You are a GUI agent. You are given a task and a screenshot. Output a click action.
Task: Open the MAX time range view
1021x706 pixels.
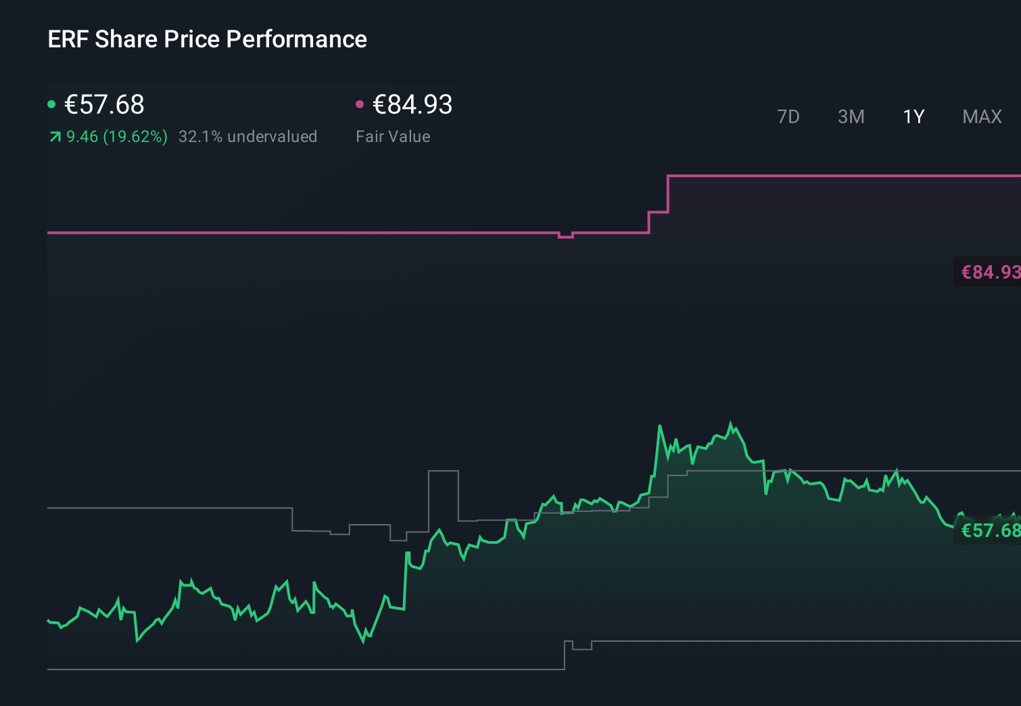click(981, 116)
